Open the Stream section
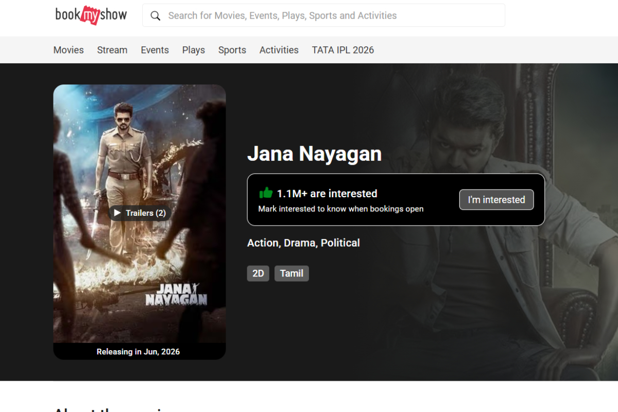Image resolution: width=618 pixels, height=412 pixels. point(112,50)
